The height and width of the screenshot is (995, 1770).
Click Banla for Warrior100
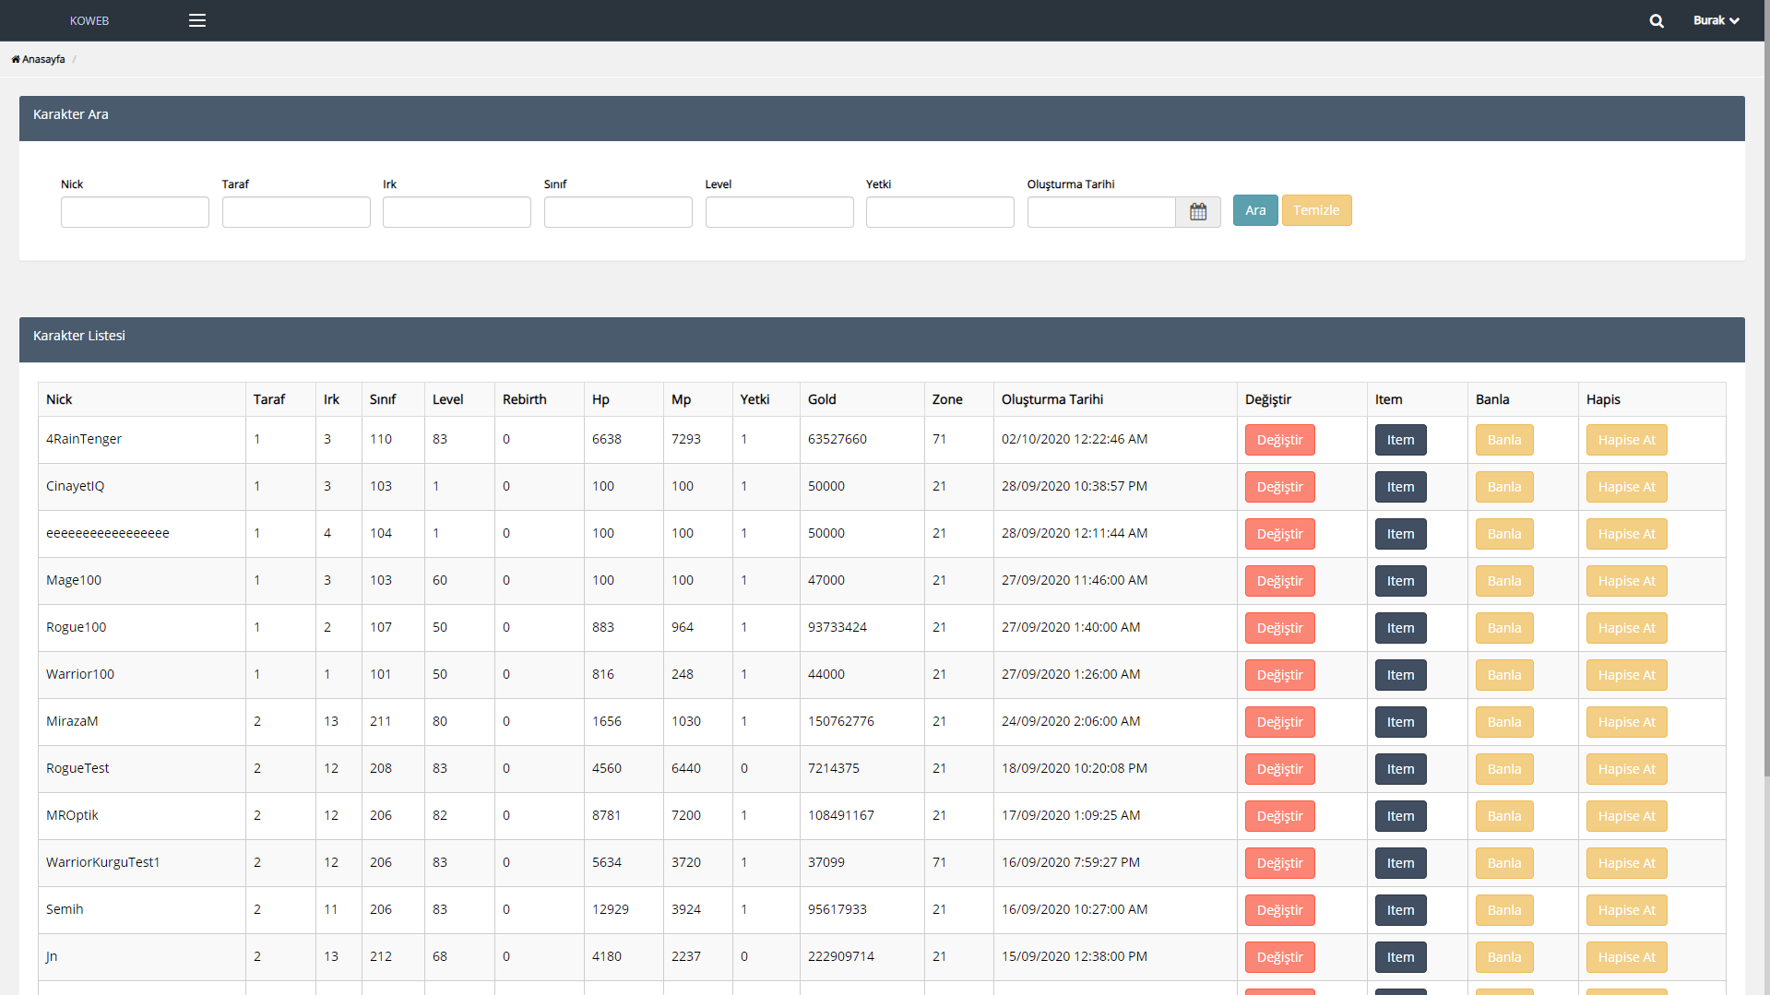pyautogui.click(x=1504, y=675)
